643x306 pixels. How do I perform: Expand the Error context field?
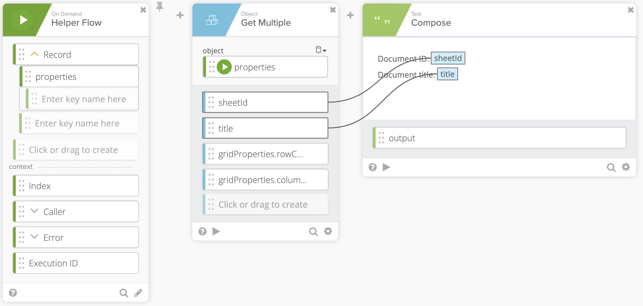click(35, 237)
